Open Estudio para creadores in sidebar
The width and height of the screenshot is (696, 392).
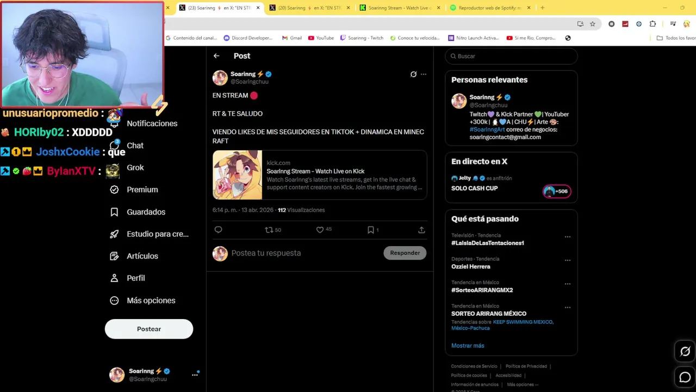point(150,234)
